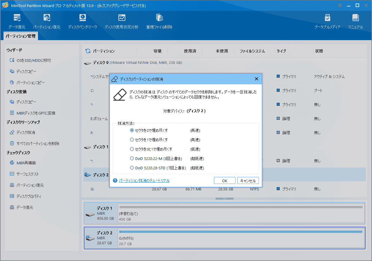Screen dimensions: 372x261
Task: Sort by the タイプ column header
Action: click(281, 51)
